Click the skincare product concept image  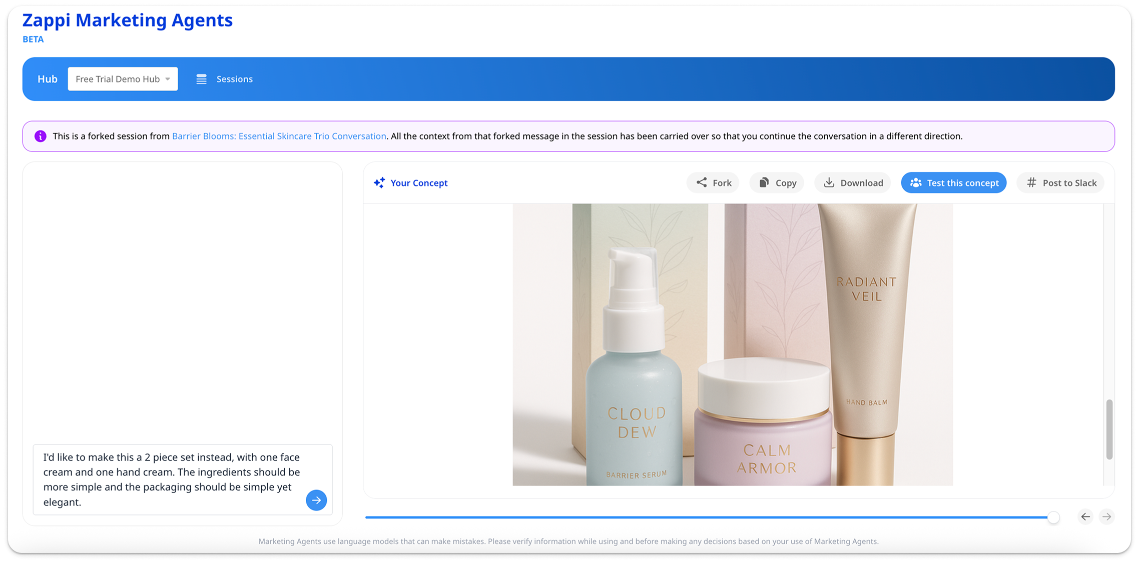click(x=733, y=344)
